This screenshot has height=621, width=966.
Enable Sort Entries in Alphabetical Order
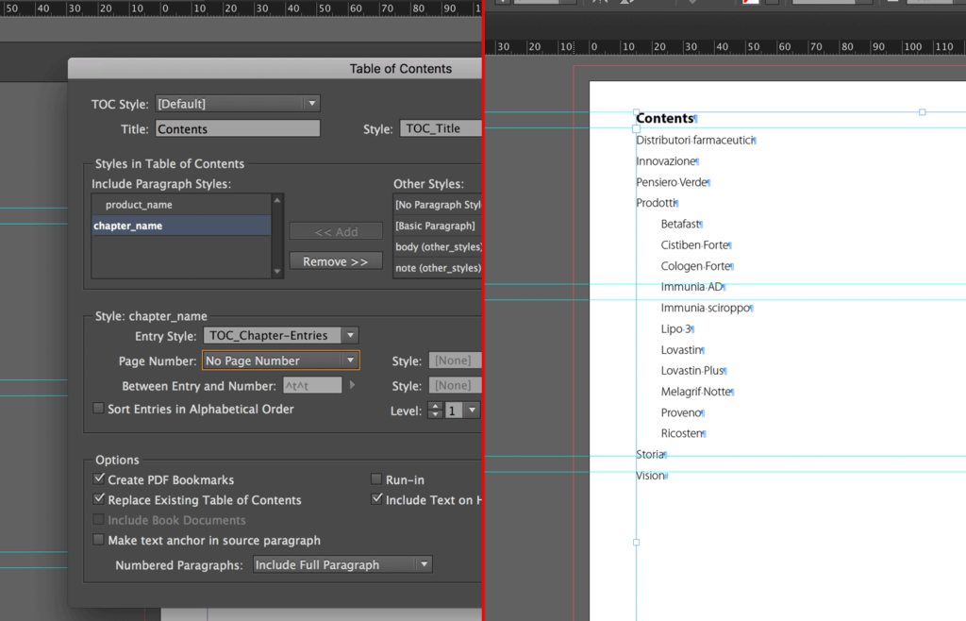(x=98, y=409)
